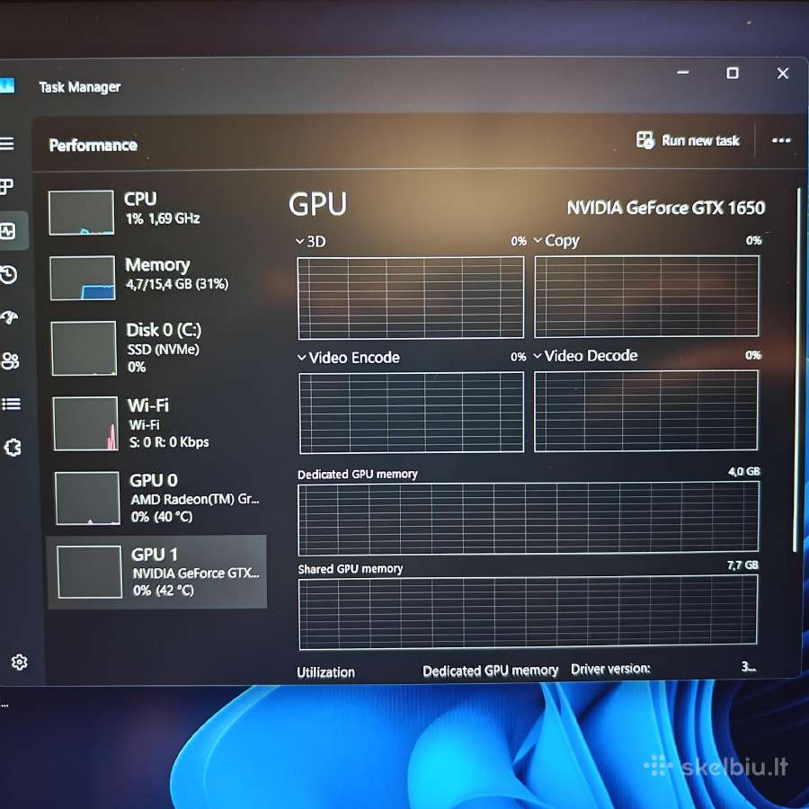
Task: Click the Wi-Fi activity mini graph
Action: 85,423
